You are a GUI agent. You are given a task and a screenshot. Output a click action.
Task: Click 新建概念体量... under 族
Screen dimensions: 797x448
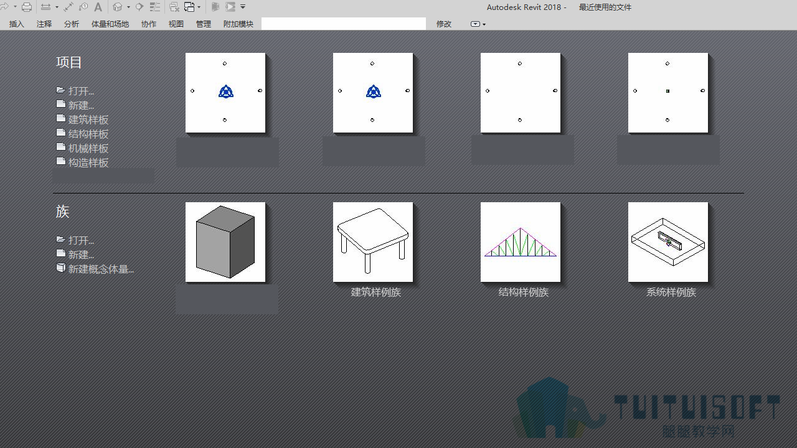click(101, 269)
